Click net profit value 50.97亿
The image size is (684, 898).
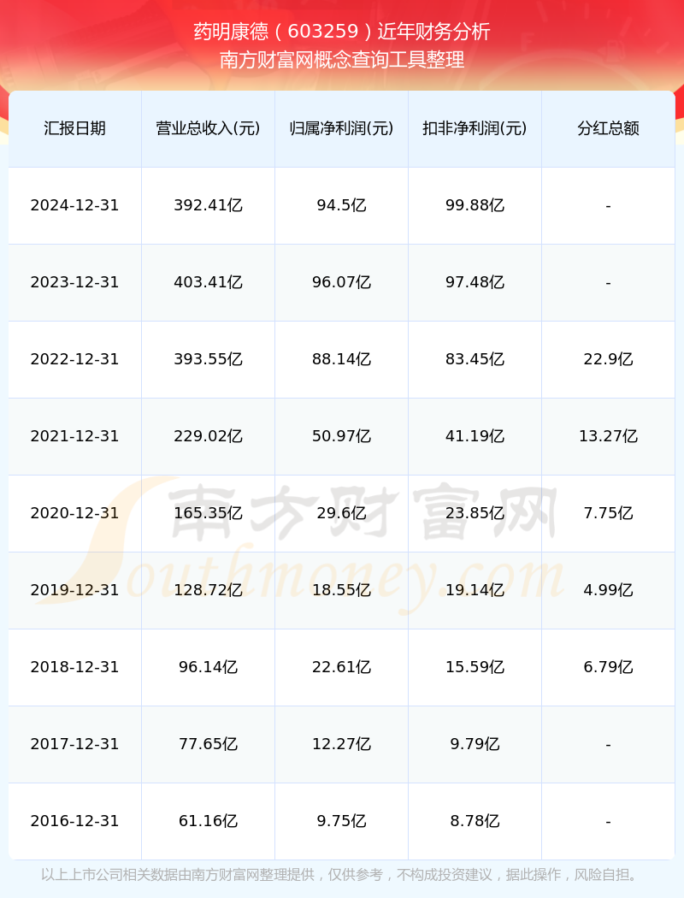coord(342,436)
